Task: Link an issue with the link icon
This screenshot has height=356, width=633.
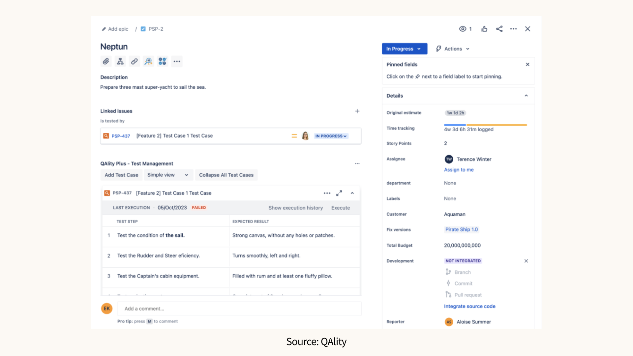Action: (134, 61)
